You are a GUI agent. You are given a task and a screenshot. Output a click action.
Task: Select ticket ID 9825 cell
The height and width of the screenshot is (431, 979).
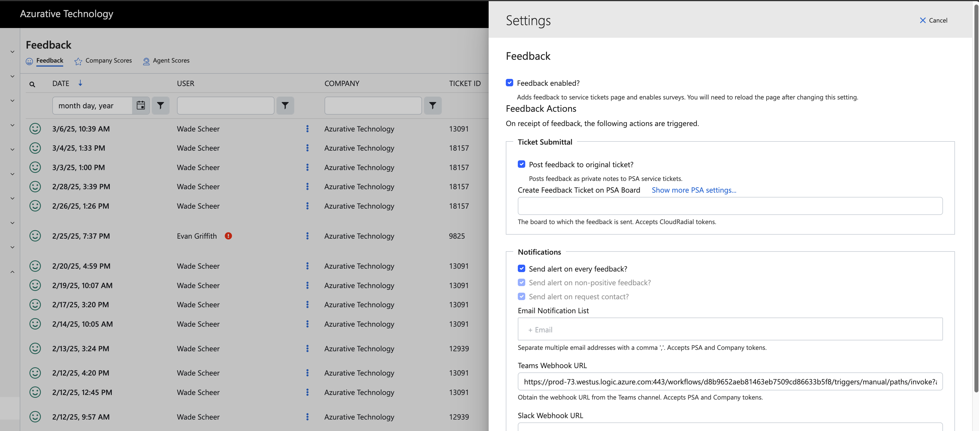tap(456, 236)
